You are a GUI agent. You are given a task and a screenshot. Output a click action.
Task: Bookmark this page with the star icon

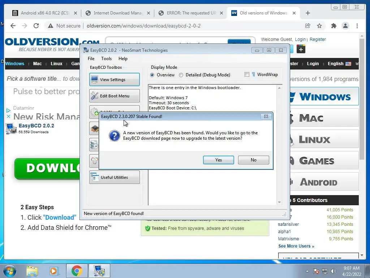[x=319, y=26]
